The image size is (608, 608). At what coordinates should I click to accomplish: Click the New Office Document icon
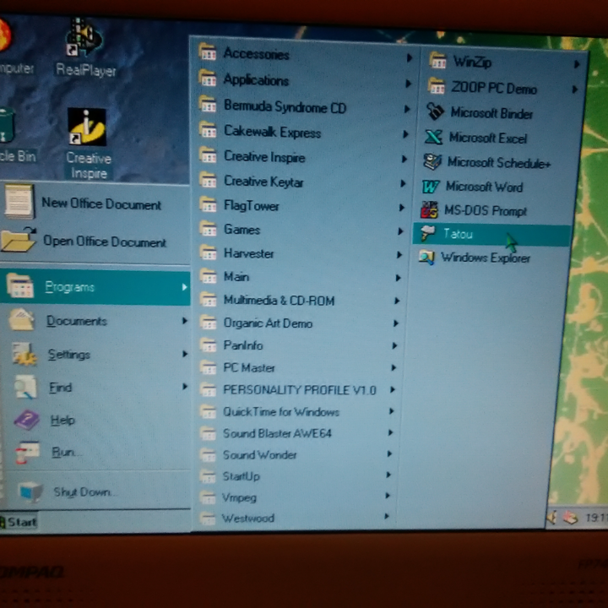pos(19,202)
